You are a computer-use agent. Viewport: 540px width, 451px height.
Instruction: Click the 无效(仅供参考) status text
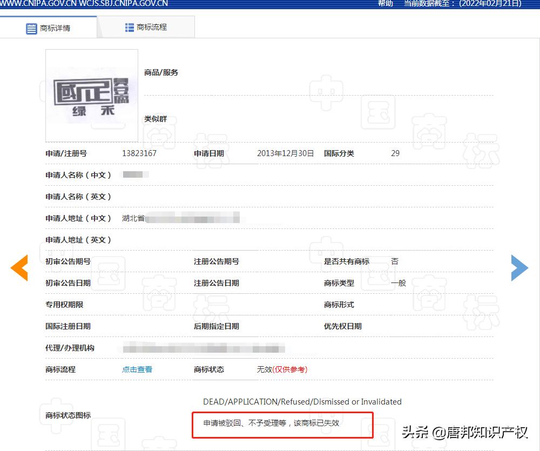tap(281, 369)
